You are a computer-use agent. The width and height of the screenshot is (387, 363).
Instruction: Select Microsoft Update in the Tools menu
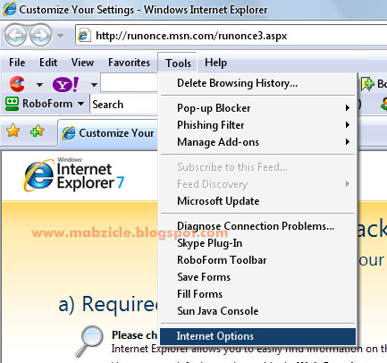[x=257, y=201]
